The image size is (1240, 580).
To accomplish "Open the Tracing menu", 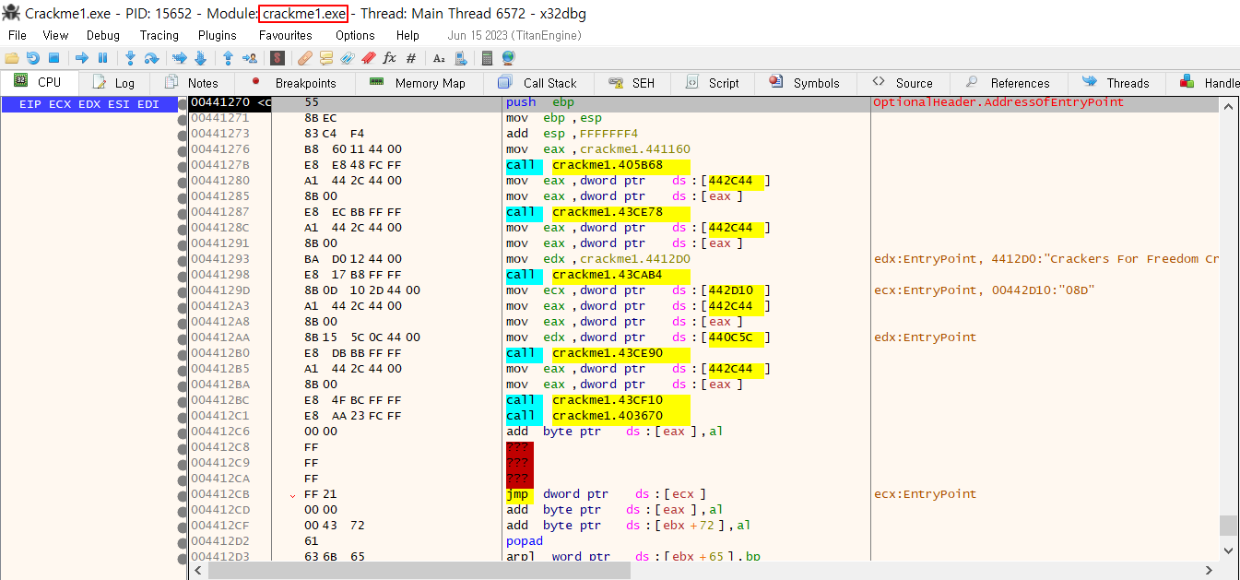I will pyautogui.click(x=159, y=35).
